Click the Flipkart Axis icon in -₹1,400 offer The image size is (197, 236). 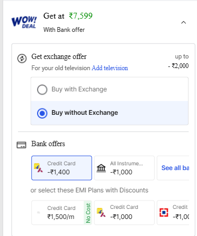tap(38, 168)
